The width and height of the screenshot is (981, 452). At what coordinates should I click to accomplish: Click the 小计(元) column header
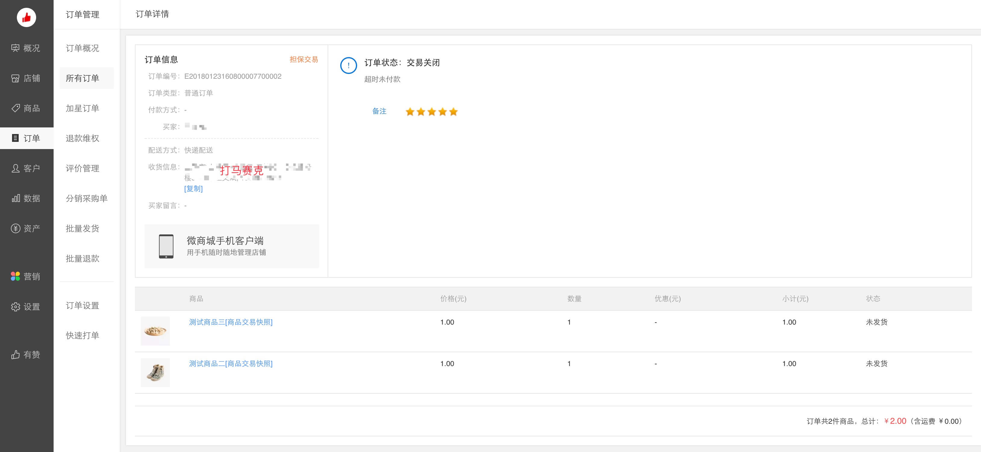click(795, 298)
